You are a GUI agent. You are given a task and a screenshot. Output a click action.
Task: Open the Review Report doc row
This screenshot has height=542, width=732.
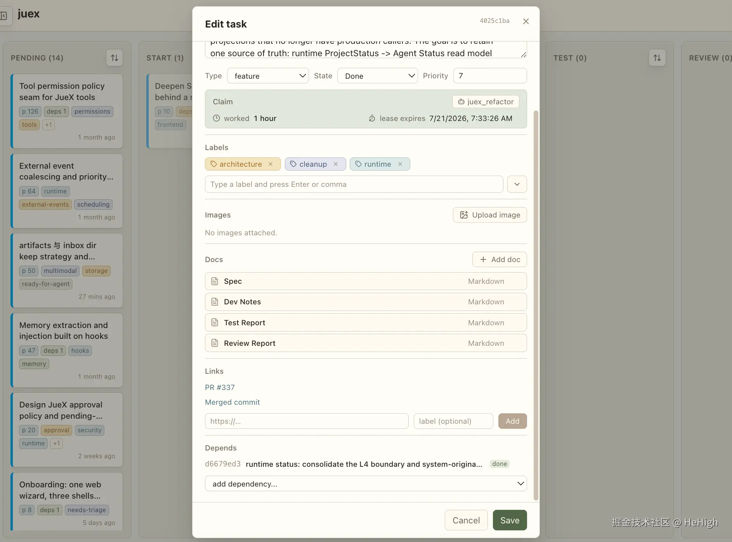click(366, 343)
